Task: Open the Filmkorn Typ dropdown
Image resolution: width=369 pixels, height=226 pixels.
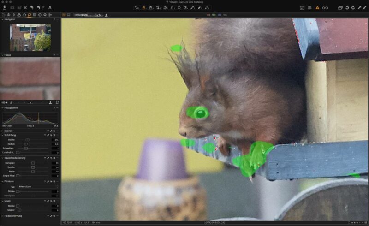Action: [x=38, y=186]
